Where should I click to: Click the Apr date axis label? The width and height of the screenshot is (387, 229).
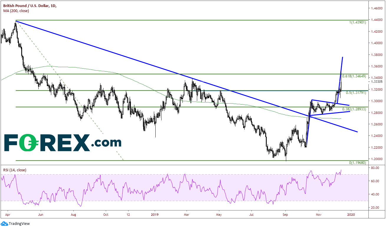pyautogui.click(x=8, y=215)
